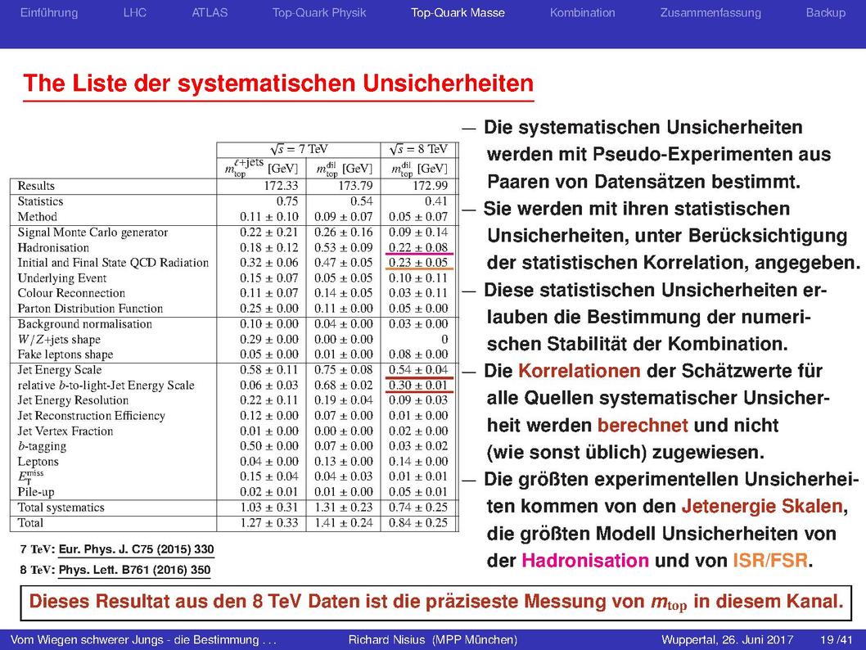Select the Statistics row label

pyautogui.click(x=40, y=201)
